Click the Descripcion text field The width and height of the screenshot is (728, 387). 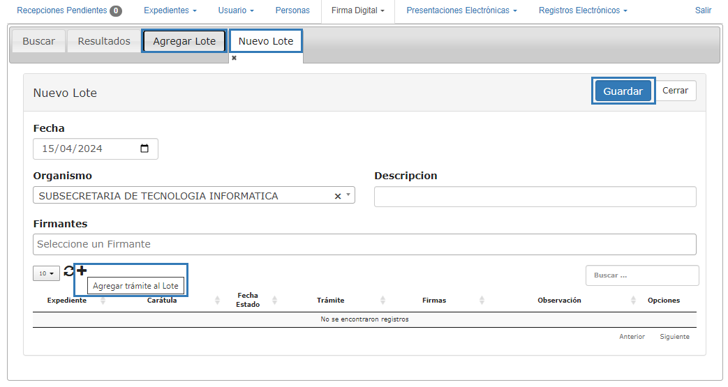point(535,197)
